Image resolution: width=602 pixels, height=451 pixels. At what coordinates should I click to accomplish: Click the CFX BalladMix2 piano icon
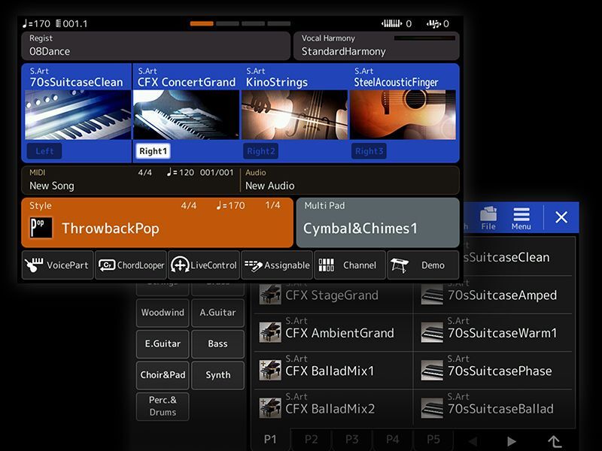(270, 408)
